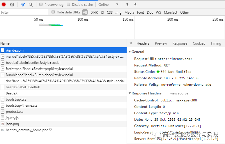225x144 pixels.
Task: Filter requests by XHR
Action: tap(94, 13)
